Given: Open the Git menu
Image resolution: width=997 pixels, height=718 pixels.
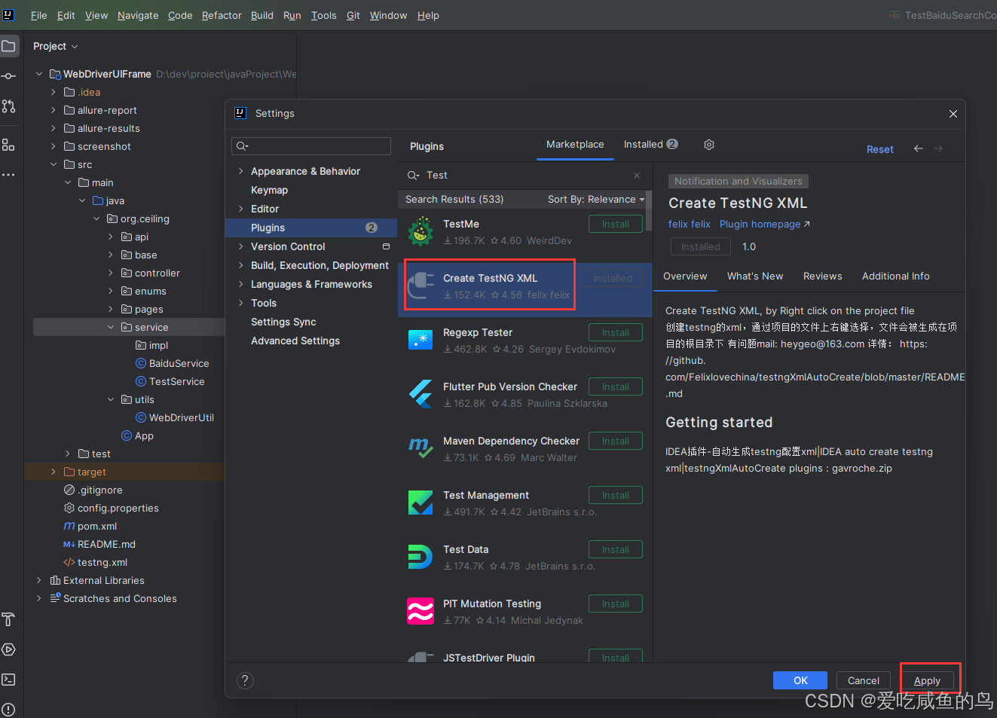Looking at the screenshot, I should click(353, 15).
